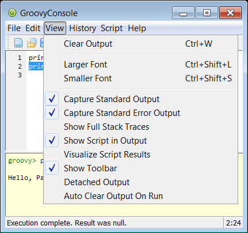Image resolution: width=248 pixels, height=233 pixels.
Task: Open the History menu
Action: tap(82, 28)
